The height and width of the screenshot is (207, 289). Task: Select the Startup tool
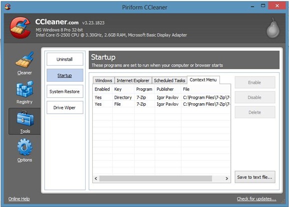[65, 75]
